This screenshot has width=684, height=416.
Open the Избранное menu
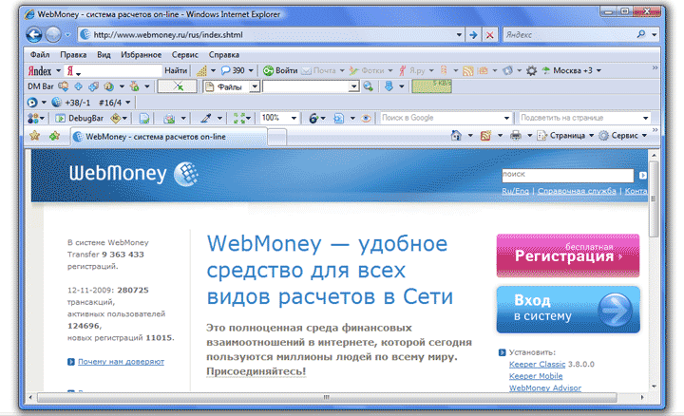[x=141, y=55]
